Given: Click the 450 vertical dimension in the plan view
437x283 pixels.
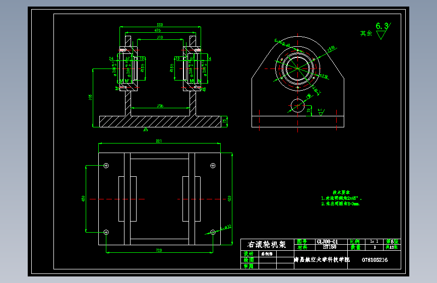Looking at the screenshot, I should click(83, 198).
